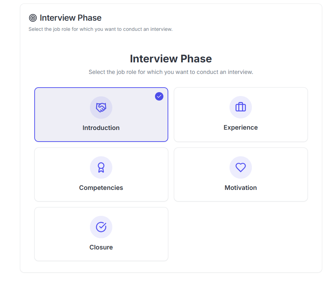Click the large centered "Interview Phase" heading

171,59
